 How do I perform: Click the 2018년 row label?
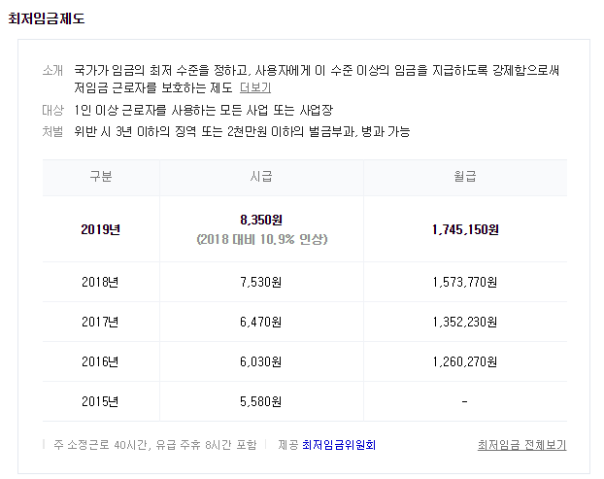[100, 282]
